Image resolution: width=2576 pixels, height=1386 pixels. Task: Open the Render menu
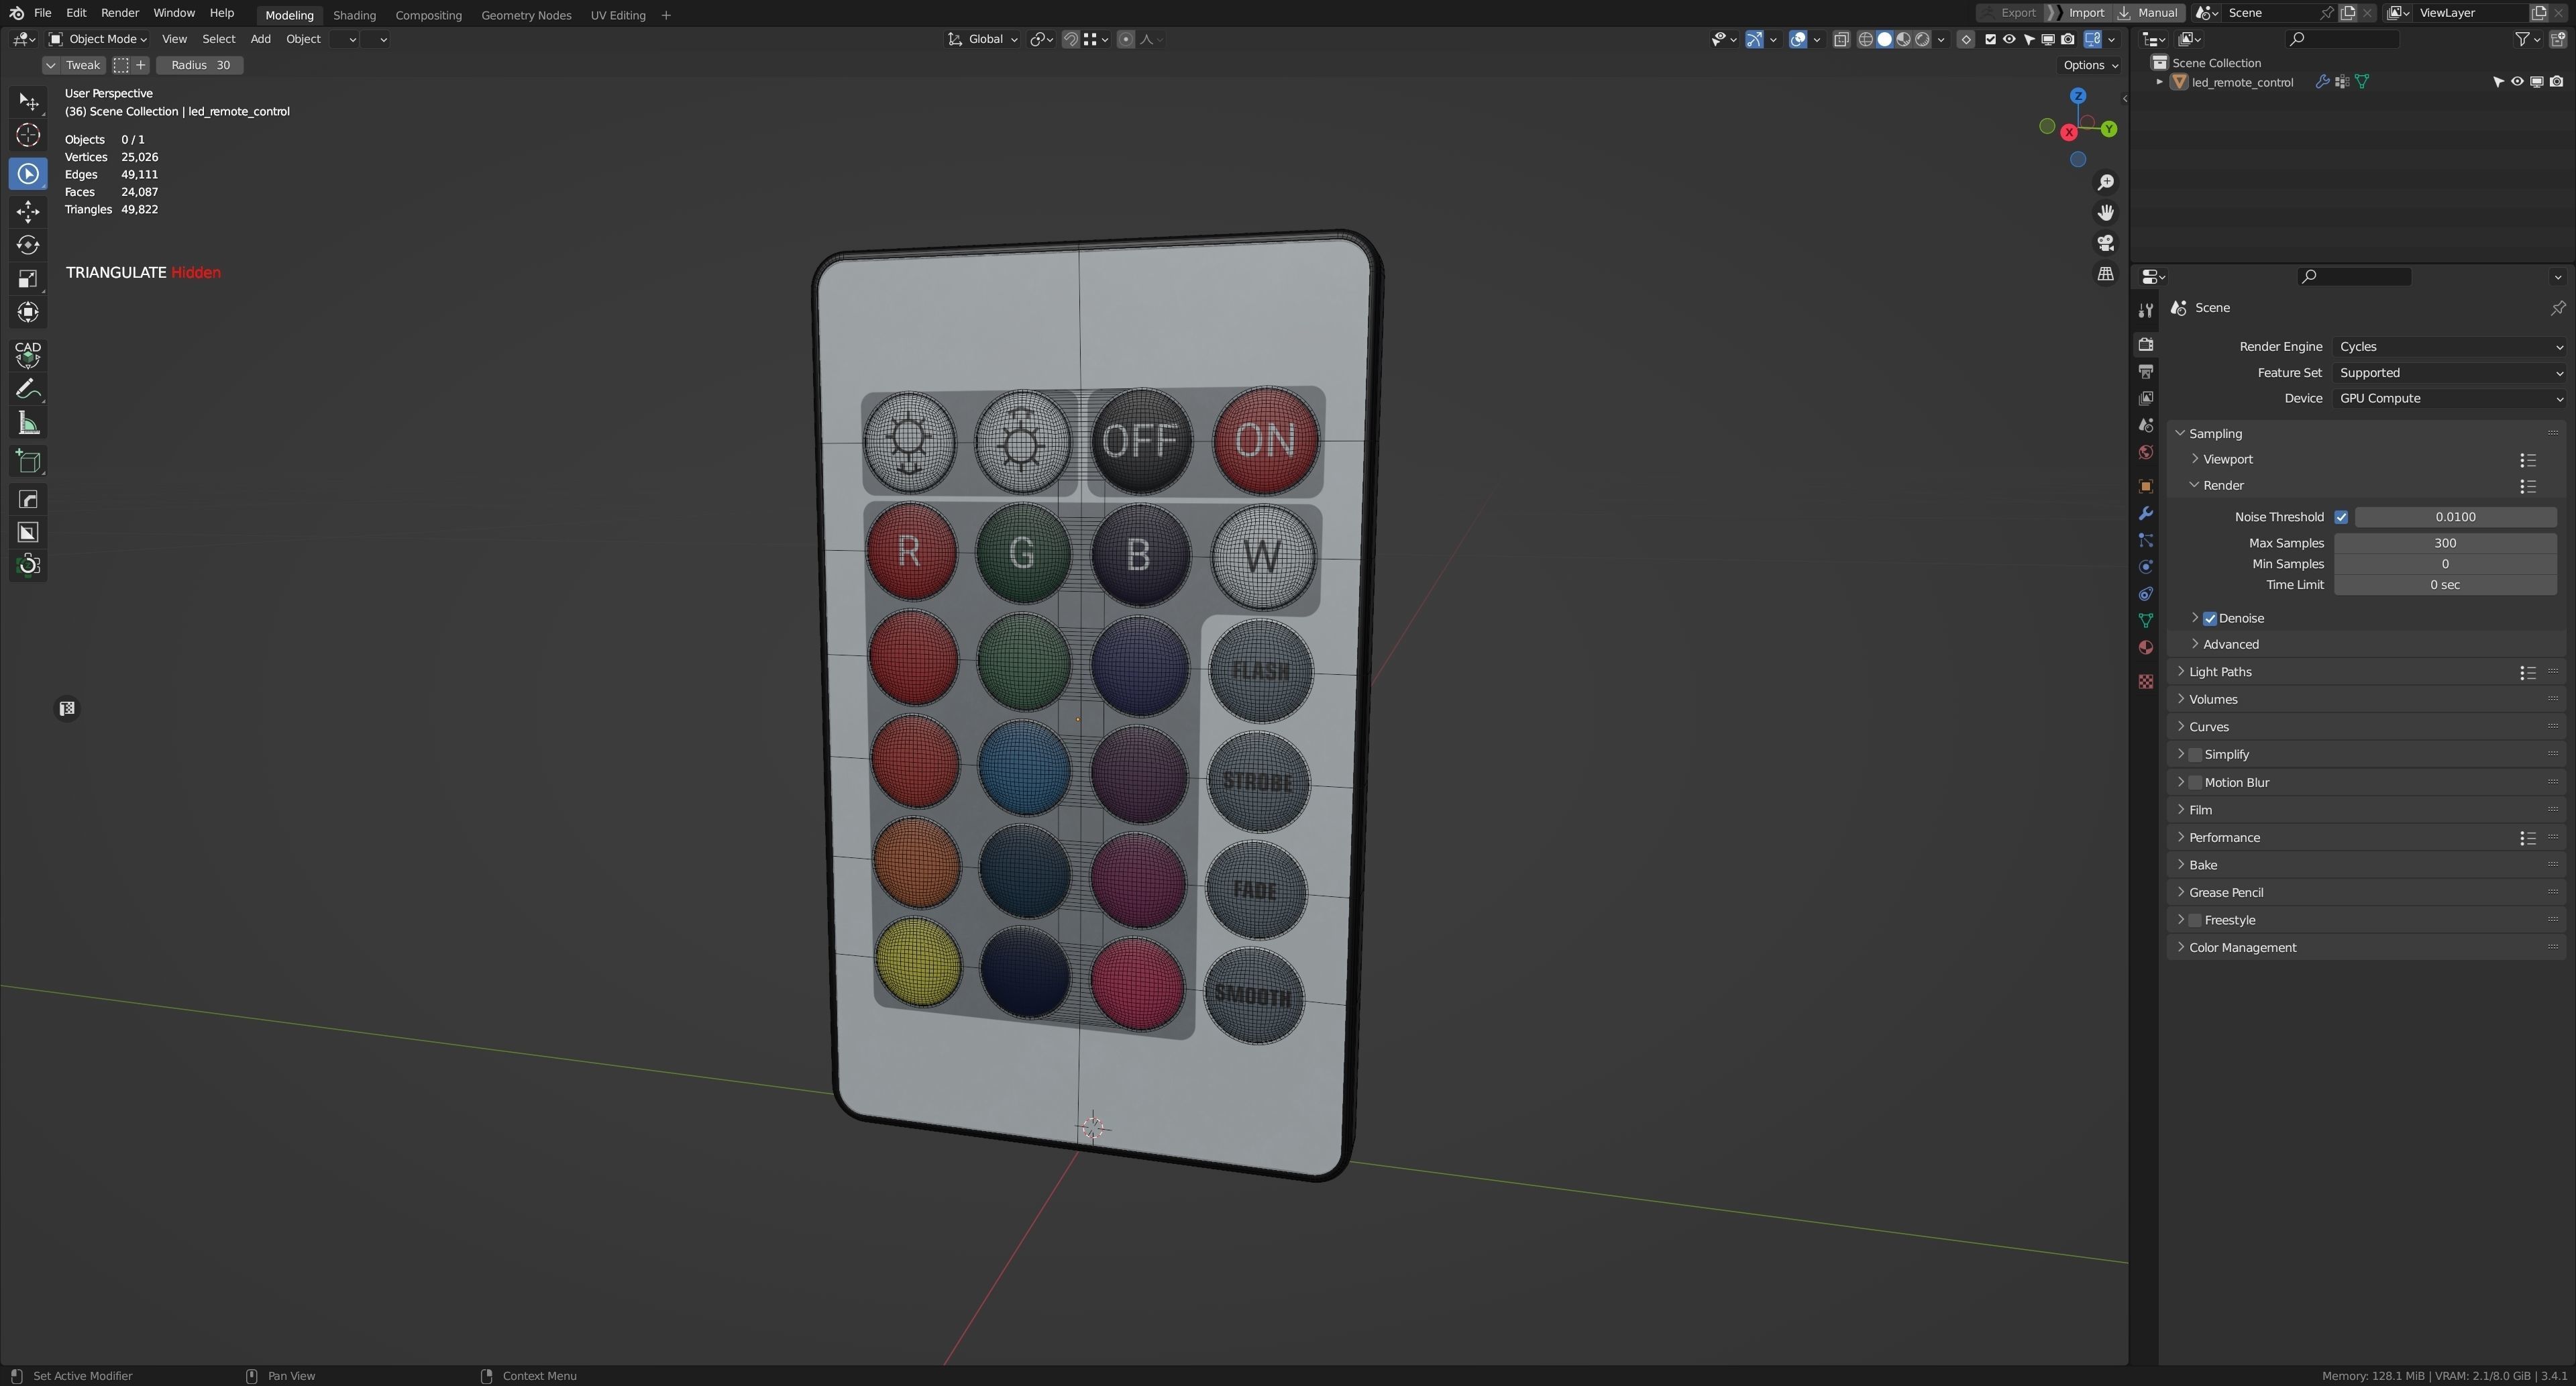(119, 13)
